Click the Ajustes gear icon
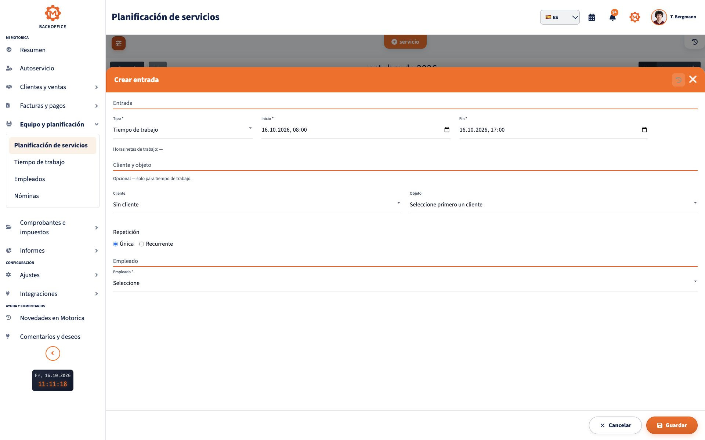This screenshot has width=705, height=440. pos(8,275)
